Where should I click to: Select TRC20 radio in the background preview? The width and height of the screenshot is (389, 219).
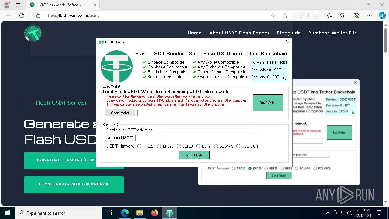[234, 168]
